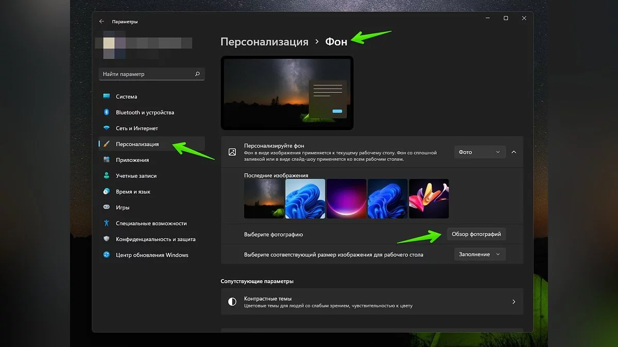618x347 pixels.
Task: Click the Gaming controller icon
Action: (x=107, y=207)
